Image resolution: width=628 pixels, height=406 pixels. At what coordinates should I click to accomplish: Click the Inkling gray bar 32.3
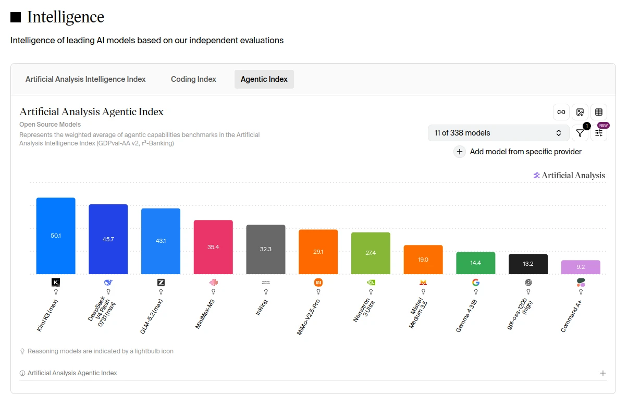click(x=266, y=250)
